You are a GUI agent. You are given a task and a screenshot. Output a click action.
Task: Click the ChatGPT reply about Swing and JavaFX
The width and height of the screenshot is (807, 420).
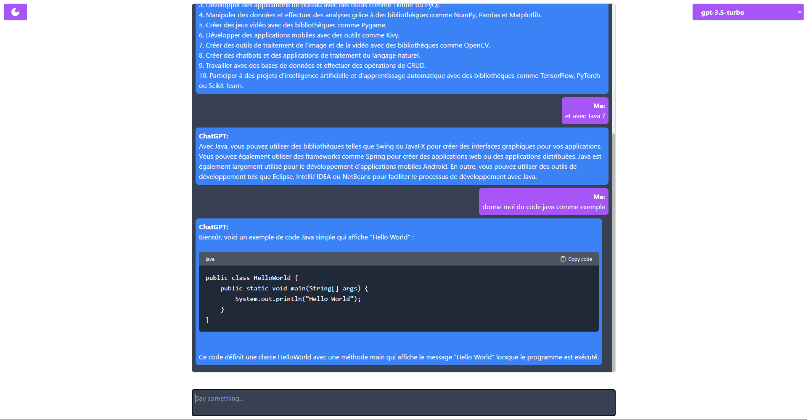point(402,156)
